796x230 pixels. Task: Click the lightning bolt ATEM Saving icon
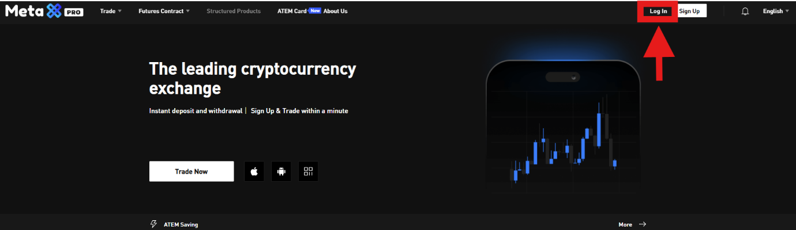[x=153, y=224]
